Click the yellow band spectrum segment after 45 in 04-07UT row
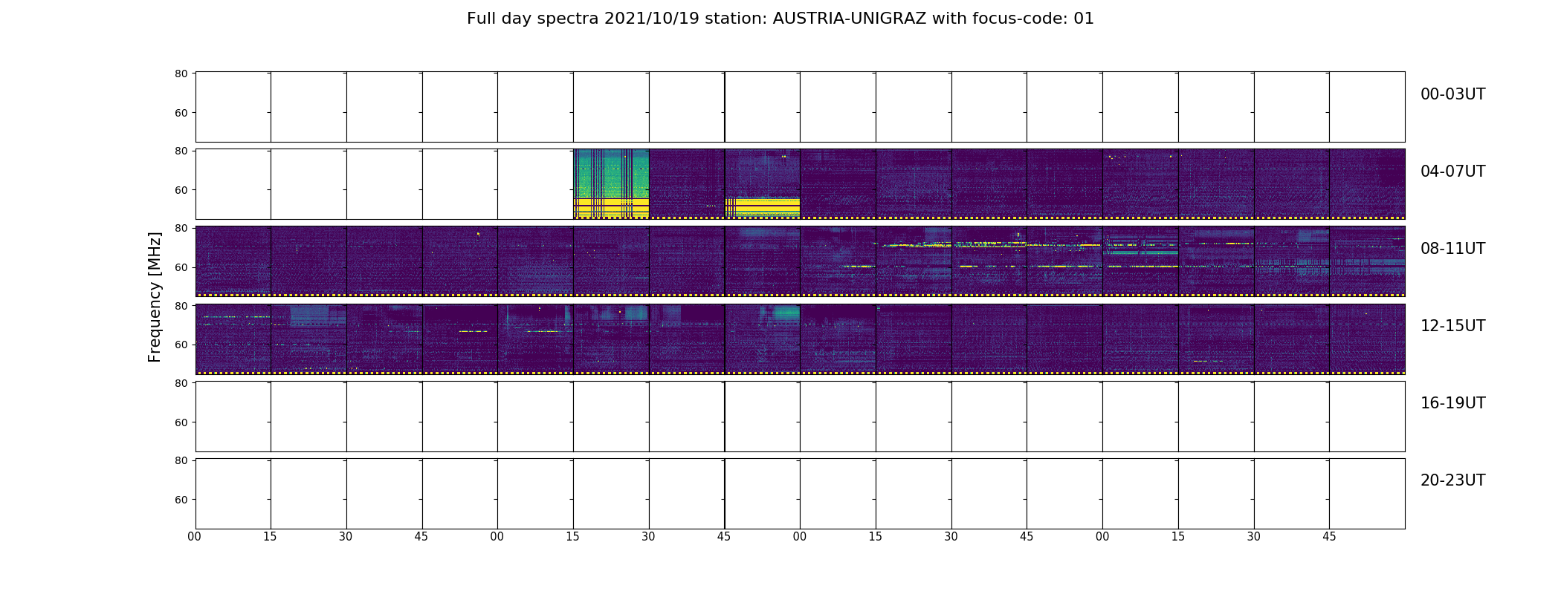 (763, 207)
